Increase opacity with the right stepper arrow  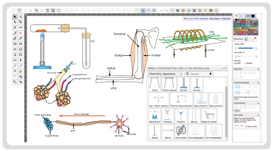click(x=256, y=48)
